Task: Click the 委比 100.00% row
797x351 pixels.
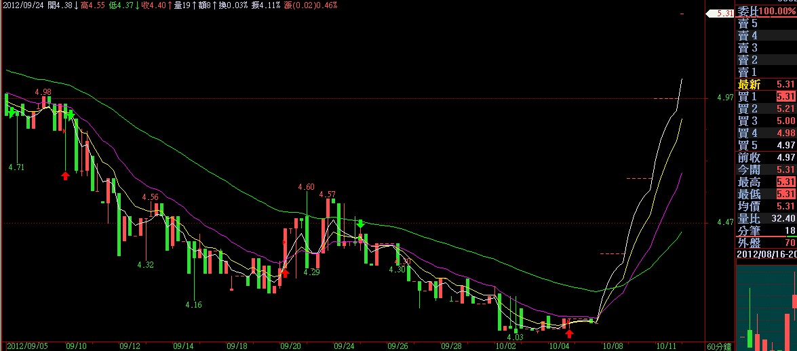Action: (x=766, y=11)
